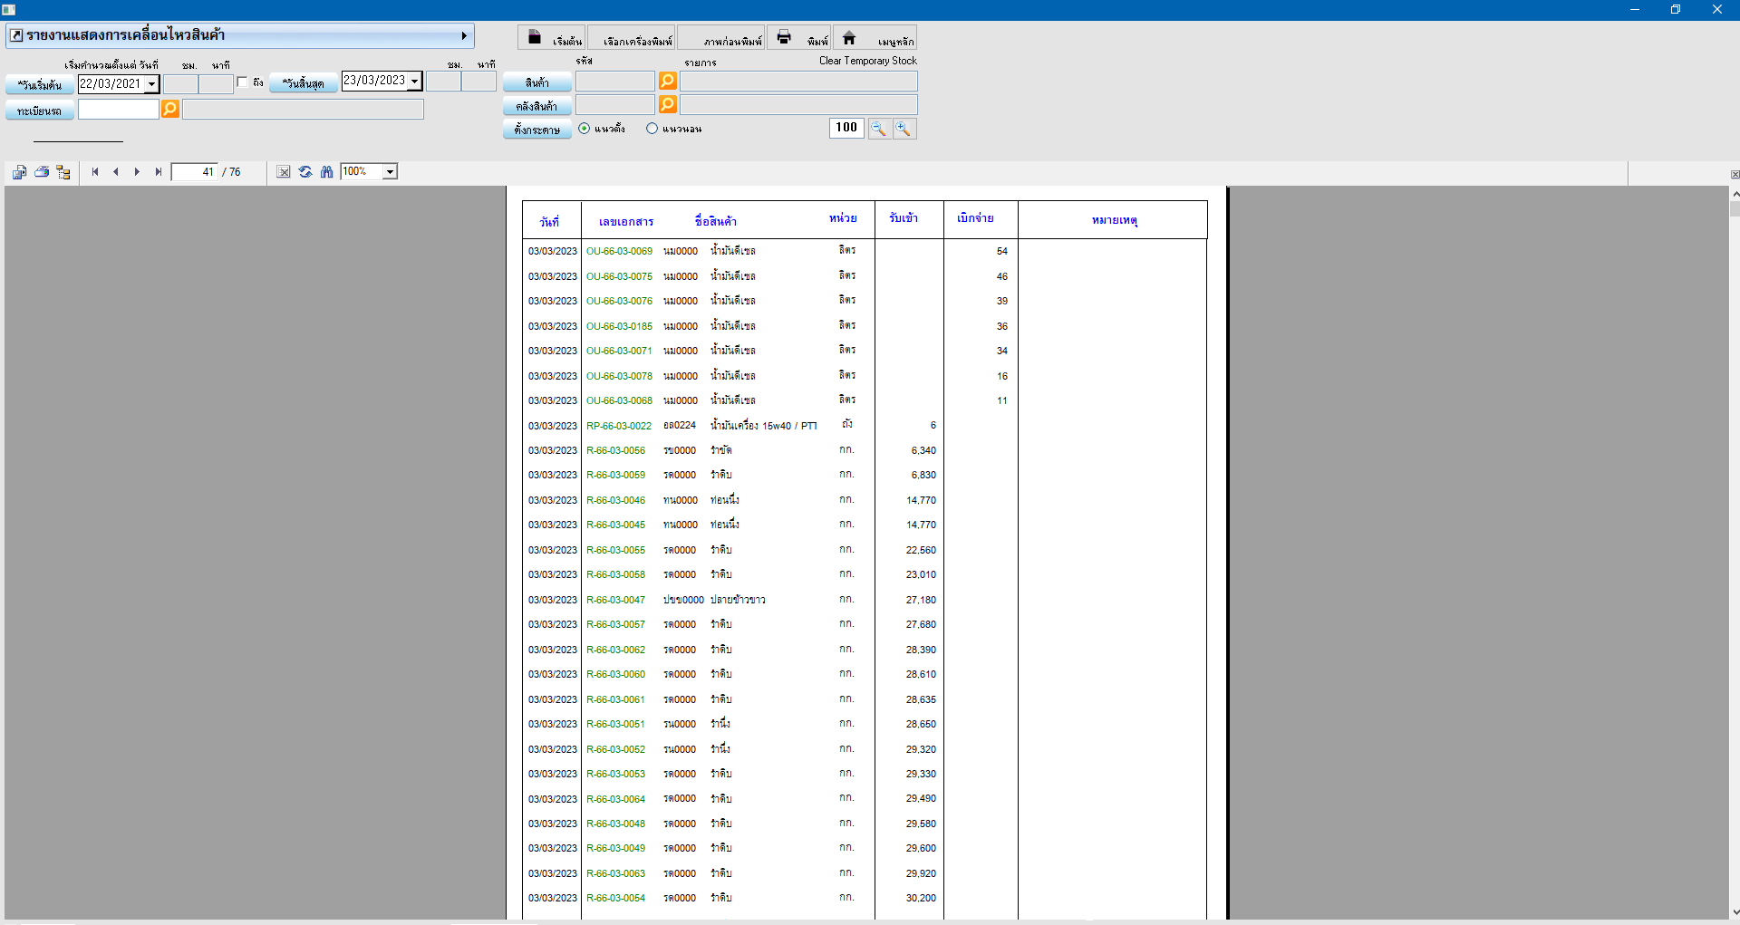
Task: Open the binoculars search text tool
Action: click(x=326, y=172)
